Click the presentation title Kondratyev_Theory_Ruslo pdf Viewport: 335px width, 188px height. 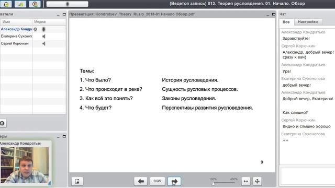[132, 14]
